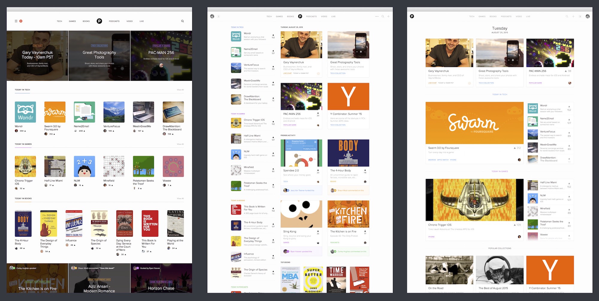
Task: Open Podcasts tab in the Tuesday page header
Action: [506, 16]
